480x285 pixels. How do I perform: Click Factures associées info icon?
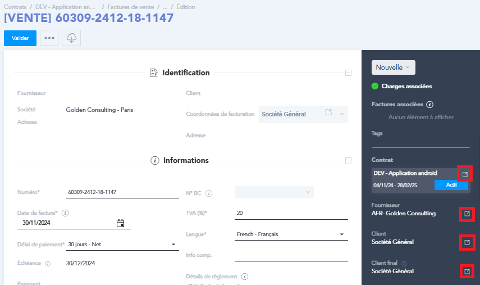[430, 105]
